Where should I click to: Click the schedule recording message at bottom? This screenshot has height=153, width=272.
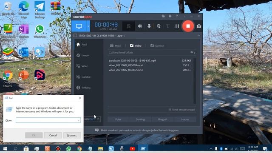[x=140, y=130]
